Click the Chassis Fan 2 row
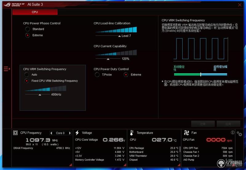 pyautogui.click(x=208, y=156)
